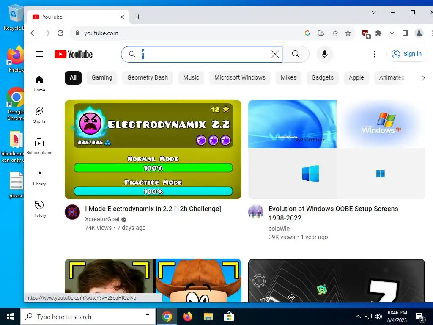Image resolution: width=433 pixels, height=325 pixels.
Task: Open Microsoft Store from taskbar
Action: click(229, 317)
